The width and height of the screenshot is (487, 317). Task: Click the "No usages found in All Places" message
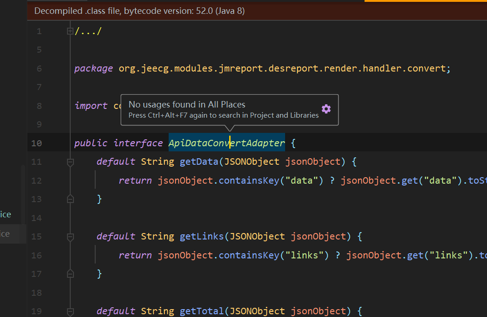click(187, 105)
